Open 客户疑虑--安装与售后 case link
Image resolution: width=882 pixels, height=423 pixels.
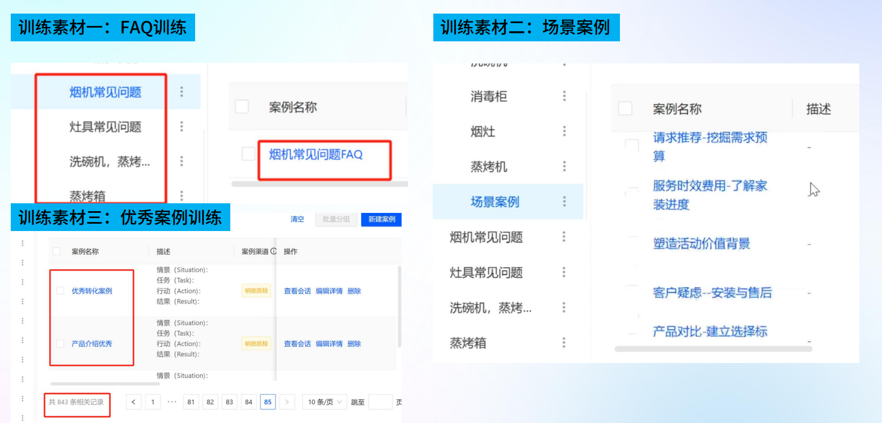tap(712, 293)
